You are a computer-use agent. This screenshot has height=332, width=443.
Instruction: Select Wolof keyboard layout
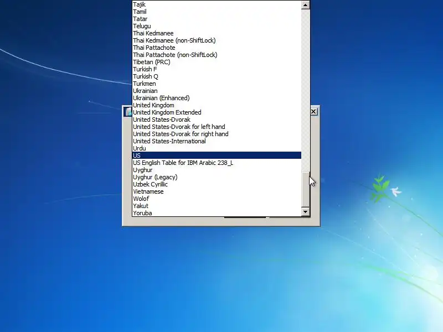click(217, 199)
